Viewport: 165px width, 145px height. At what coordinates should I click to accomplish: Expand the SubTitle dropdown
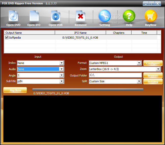click(61, 81)
